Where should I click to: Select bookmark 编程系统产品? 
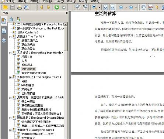pos(29,41)
